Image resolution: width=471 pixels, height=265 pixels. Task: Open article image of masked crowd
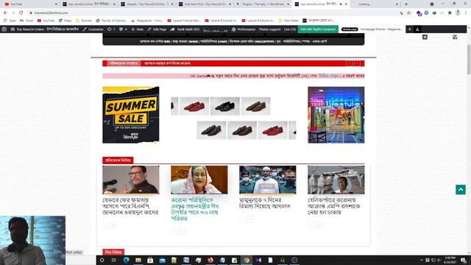coord(268,180)
